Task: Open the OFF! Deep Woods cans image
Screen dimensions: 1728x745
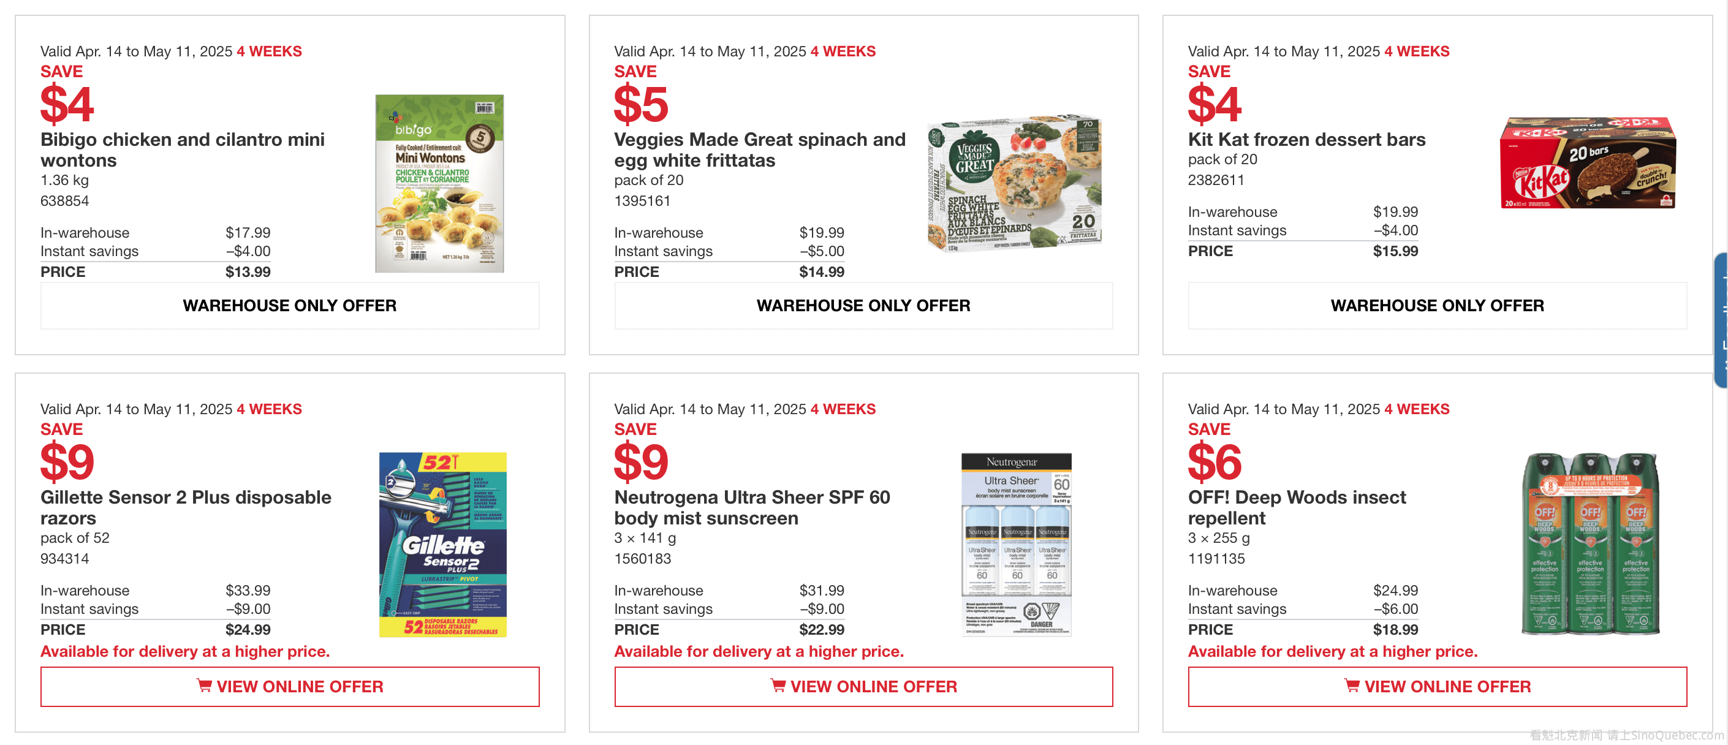Action: pyautogui.click(x=1590, y=544)
